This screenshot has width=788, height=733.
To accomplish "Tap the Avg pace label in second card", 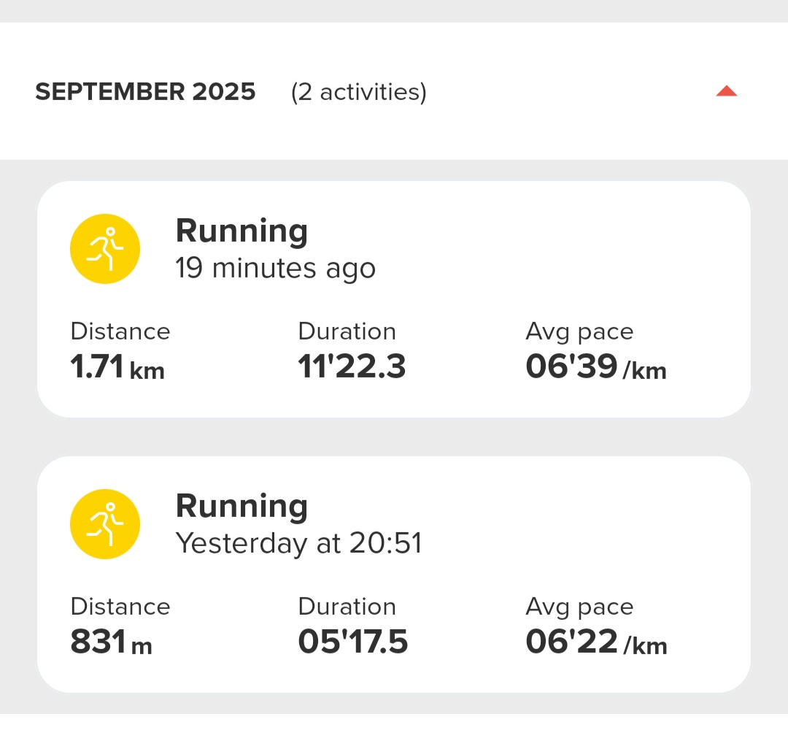I will click(x=579, y=607).
